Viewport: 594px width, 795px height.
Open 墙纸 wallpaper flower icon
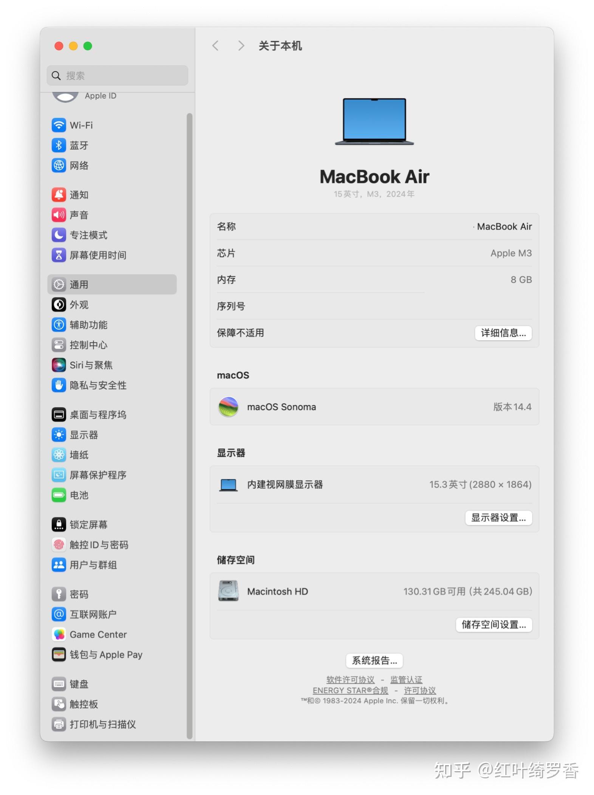point(59,455)
